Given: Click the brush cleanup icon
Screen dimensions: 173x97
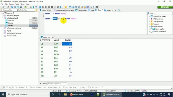Looking at the screenshot, I should coord(82,7).
